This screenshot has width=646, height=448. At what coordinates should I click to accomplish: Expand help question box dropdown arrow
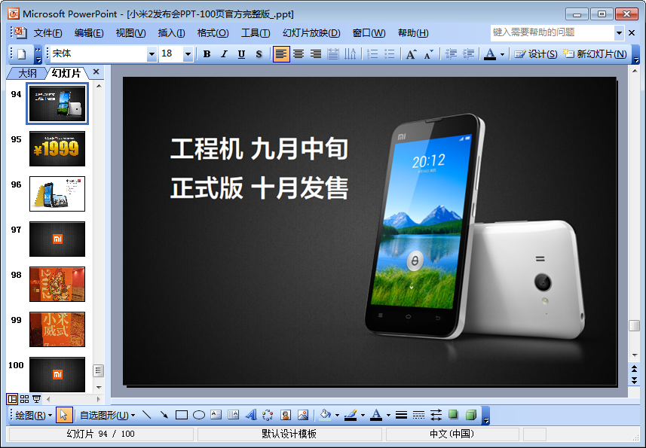(x=619, y=32)
